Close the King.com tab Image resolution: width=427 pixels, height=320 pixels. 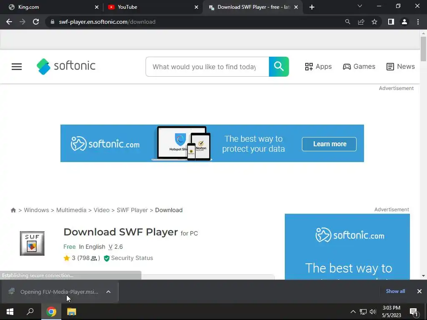[97, 7]
